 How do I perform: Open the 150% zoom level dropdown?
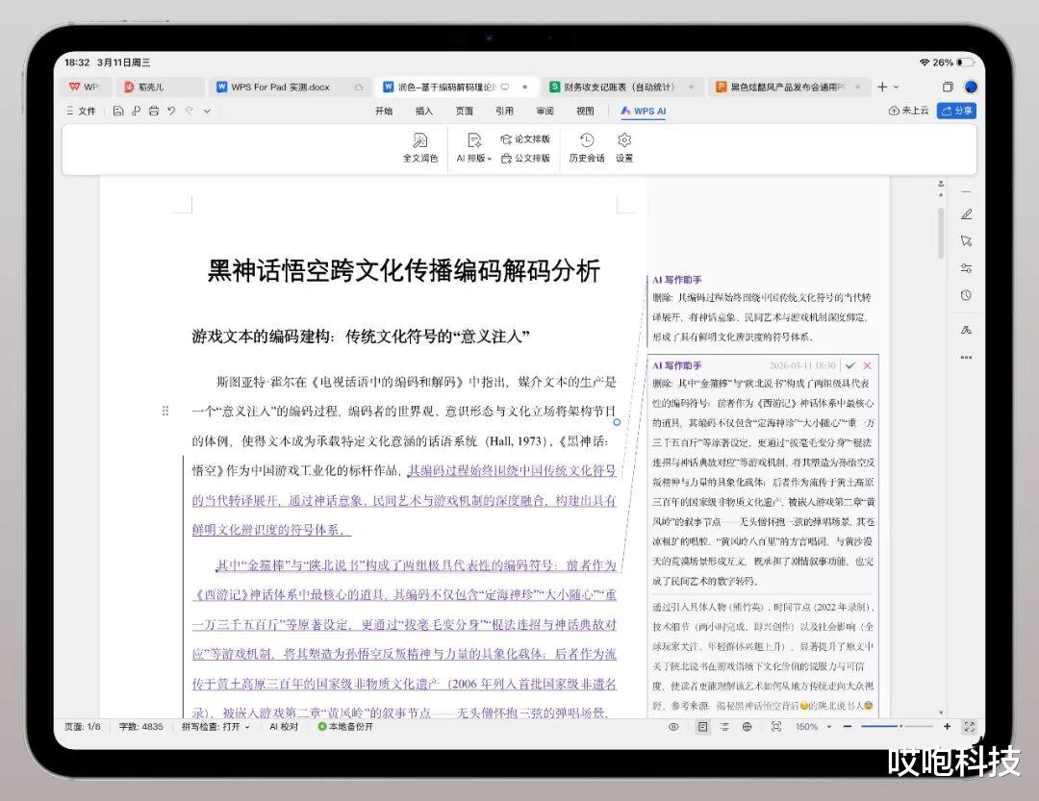pyautogui.click(x=813, y=727)
